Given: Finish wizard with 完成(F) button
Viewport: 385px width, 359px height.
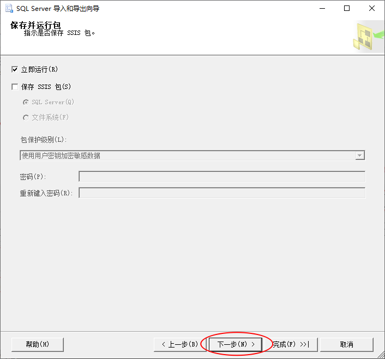Looking at the screenshot, I should [291, 344].
